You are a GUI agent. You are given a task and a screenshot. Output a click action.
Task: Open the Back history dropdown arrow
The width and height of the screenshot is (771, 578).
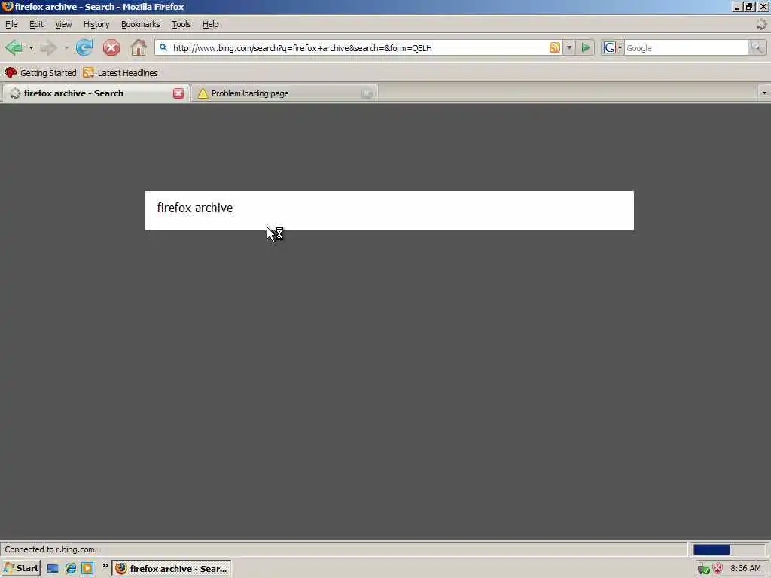[x=31, y=47]
